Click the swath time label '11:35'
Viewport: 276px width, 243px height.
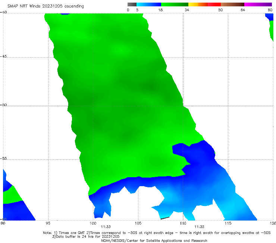coord(199,227)
